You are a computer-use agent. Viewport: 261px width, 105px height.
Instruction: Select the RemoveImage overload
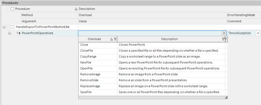point(98,74)
